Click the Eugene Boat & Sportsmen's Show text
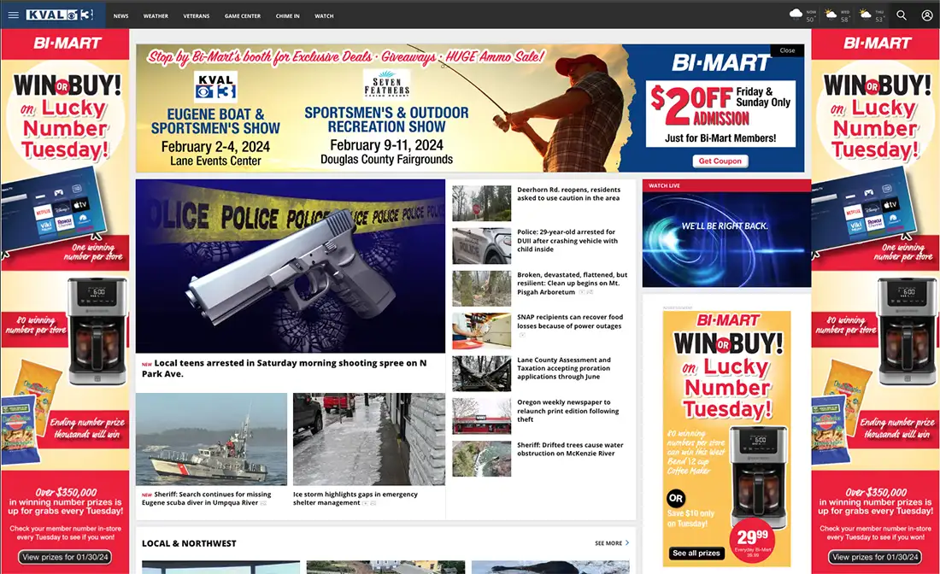The height and width of the screenshot is (574, 940). tap(215, 121)
